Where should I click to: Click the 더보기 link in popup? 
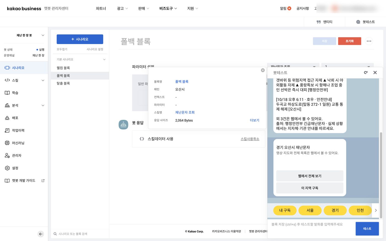coord(254,120)
